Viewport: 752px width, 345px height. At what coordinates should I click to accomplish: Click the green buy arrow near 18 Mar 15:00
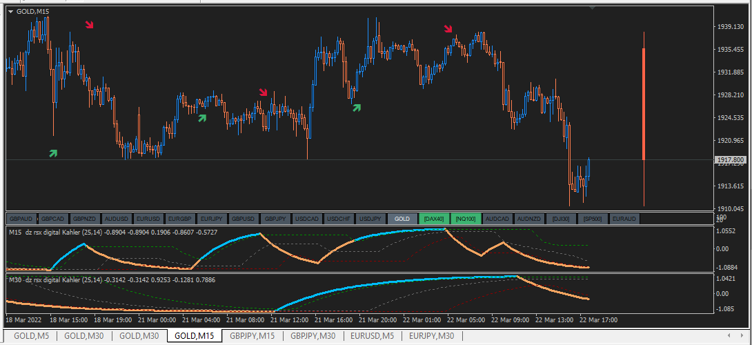coord(52,153)
